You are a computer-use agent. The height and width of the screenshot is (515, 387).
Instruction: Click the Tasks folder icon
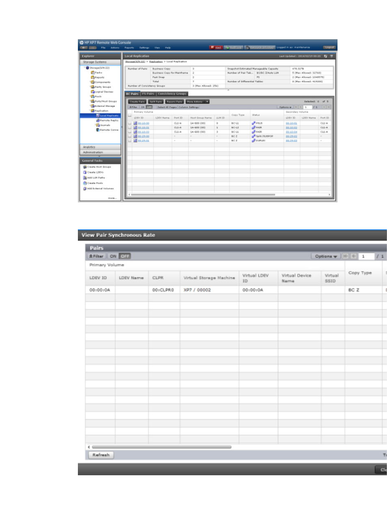92,73
